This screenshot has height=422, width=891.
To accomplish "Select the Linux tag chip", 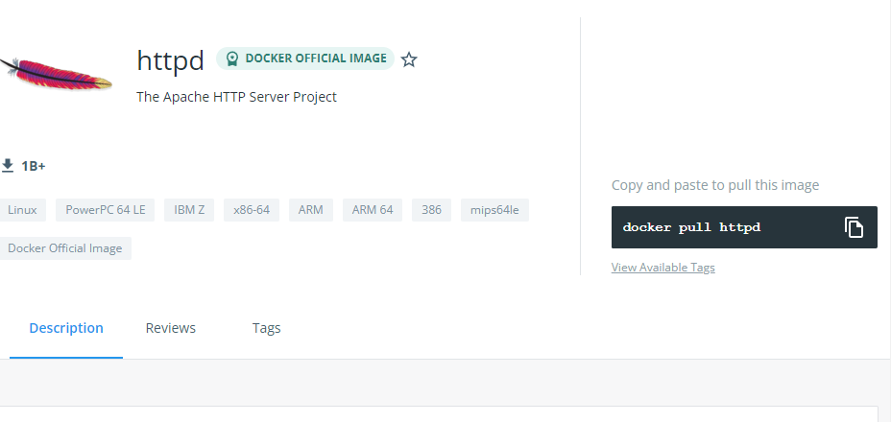I will pos(22,210).
